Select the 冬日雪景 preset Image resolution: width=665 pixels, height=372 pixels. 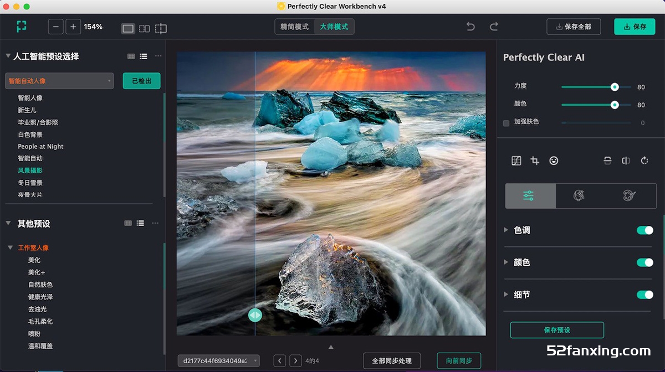click(x=30, y=183)
